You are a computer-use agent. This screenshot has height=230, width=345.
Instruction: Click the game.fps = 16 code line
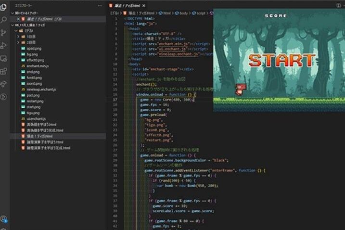[x=154, y=105]
